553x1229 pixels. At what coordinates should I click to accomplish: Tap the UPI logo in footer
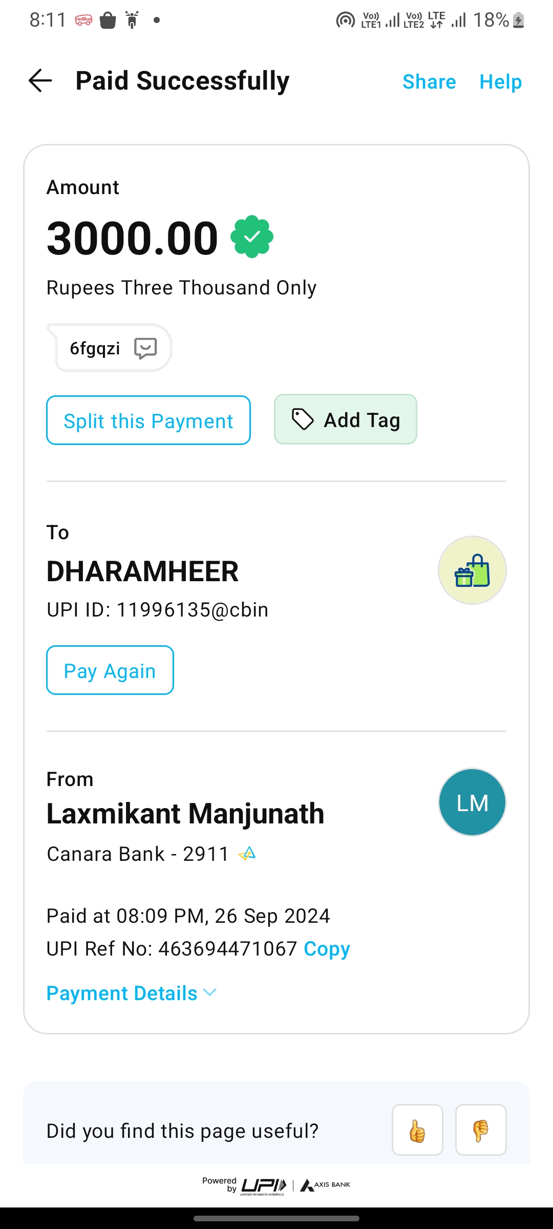[263, 1185]
